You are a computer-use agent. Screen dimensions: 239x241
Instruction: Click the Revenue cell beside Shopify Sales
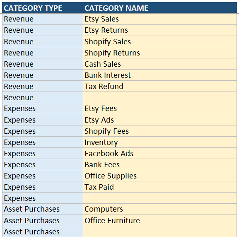point(43,41)
